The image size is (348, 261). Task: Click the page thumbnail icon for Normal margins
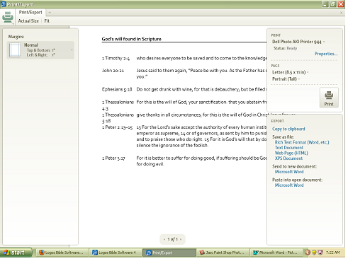click(x=15, y=50)
